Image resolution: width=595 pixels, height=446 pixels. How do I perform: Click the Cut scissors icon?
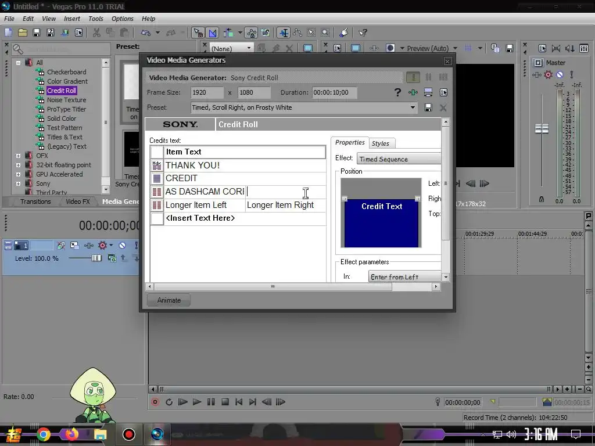click(96, 33)
